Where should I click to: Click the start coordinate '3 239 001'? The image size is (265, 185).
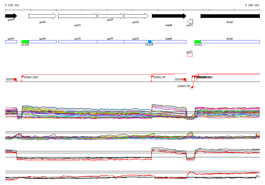click(x=12, y=5)
